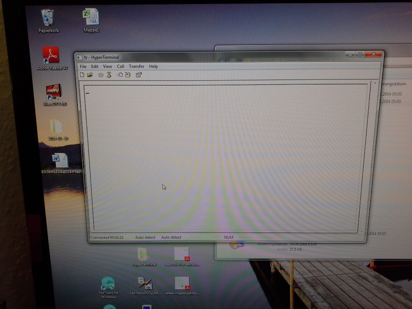Click the first Auto detect status field
The width and height of the screenshot is (412, 309).
pos(145,237)
